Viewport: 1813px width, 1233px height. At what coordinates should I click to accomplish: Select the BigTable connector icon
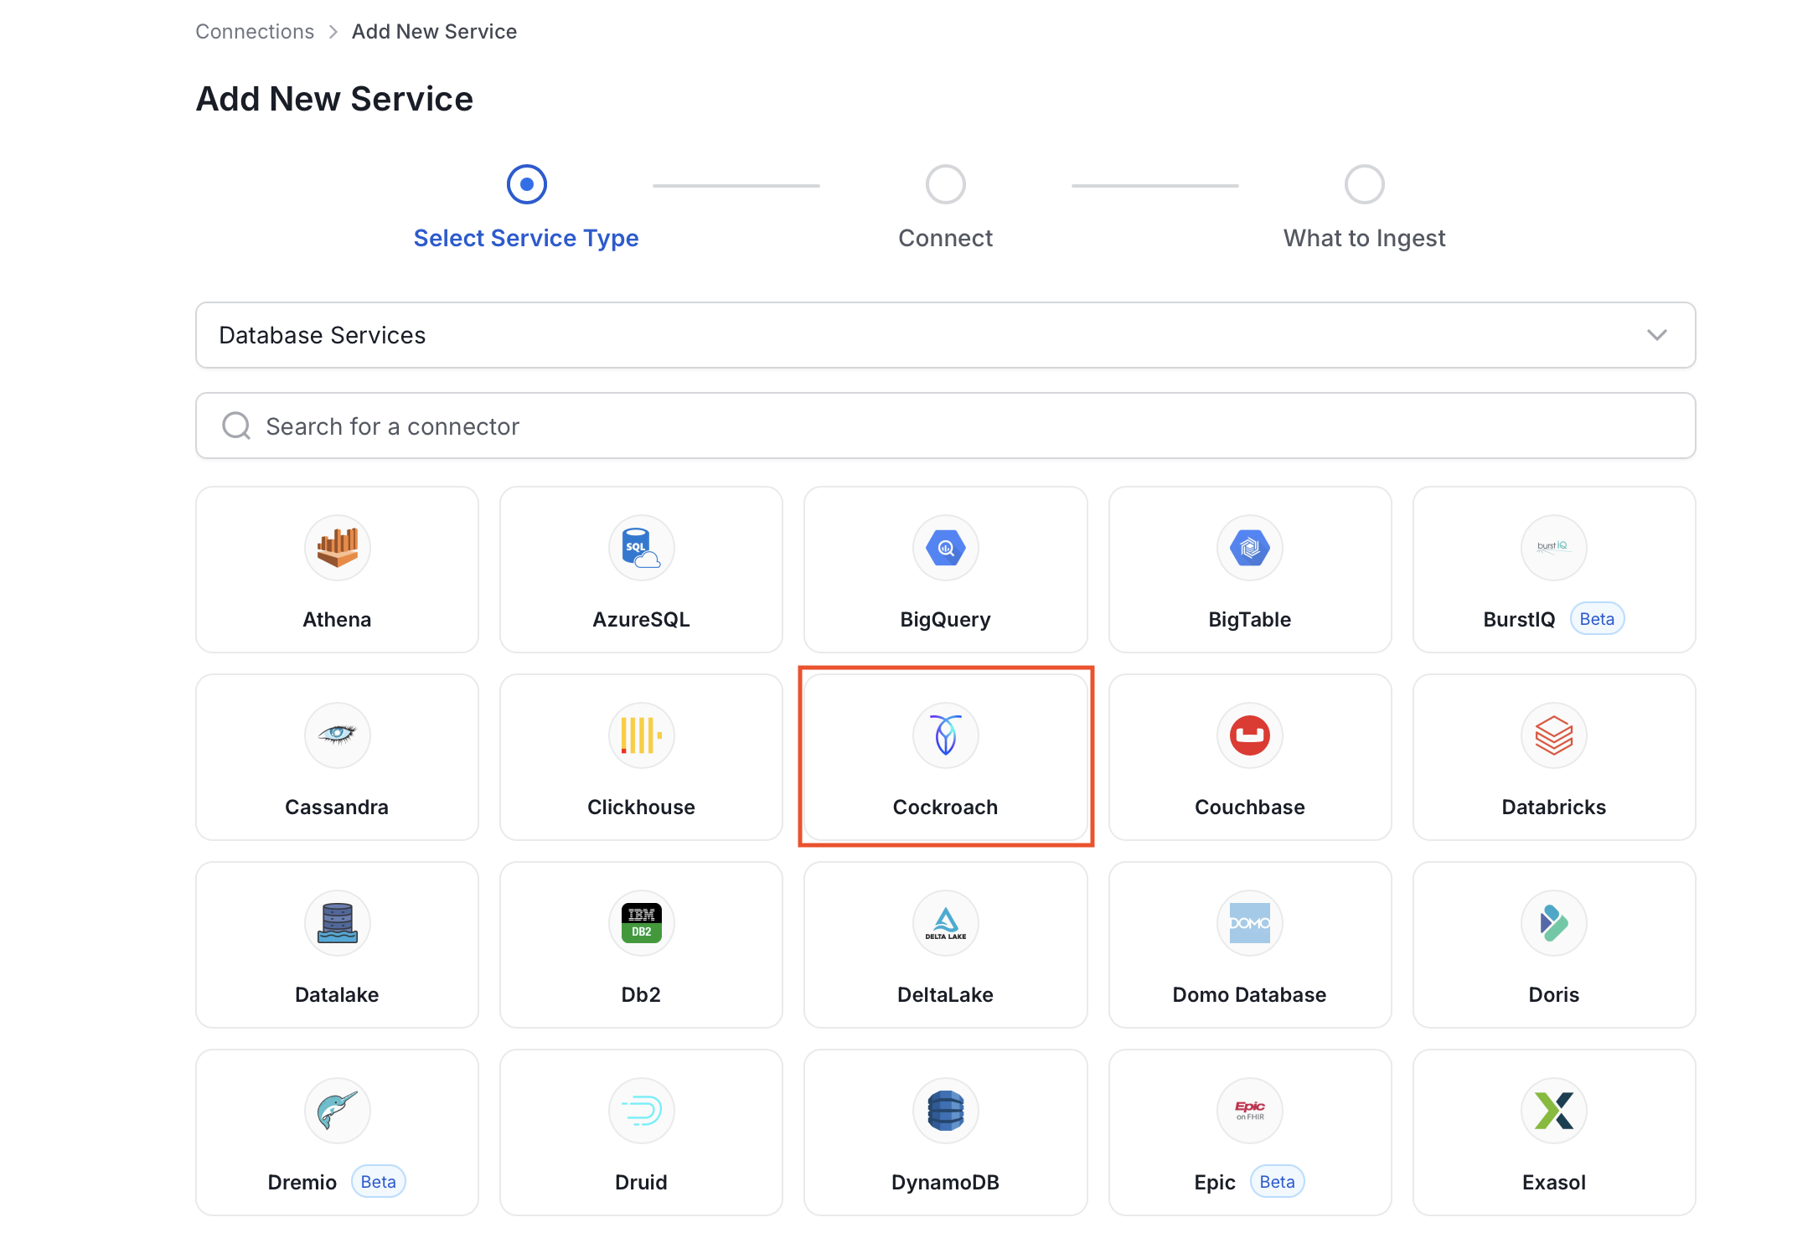1250,548
